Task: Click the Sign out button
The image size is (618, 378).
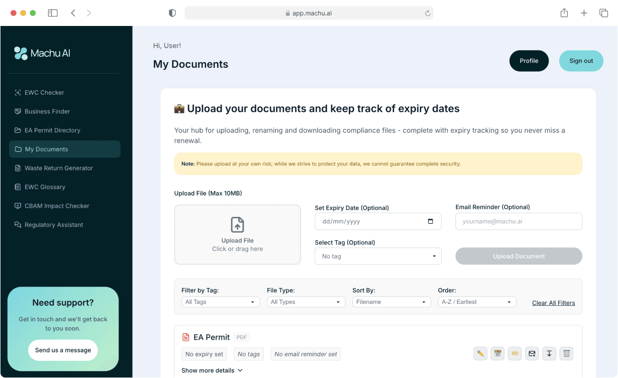Action: pos(581,61)
